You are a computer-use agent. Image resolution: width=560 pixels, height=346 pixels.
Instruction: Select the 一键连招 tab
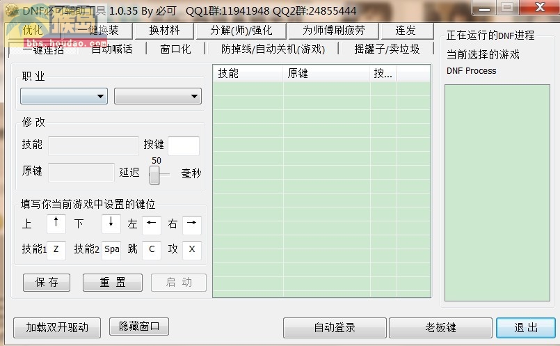click(43, 49)
